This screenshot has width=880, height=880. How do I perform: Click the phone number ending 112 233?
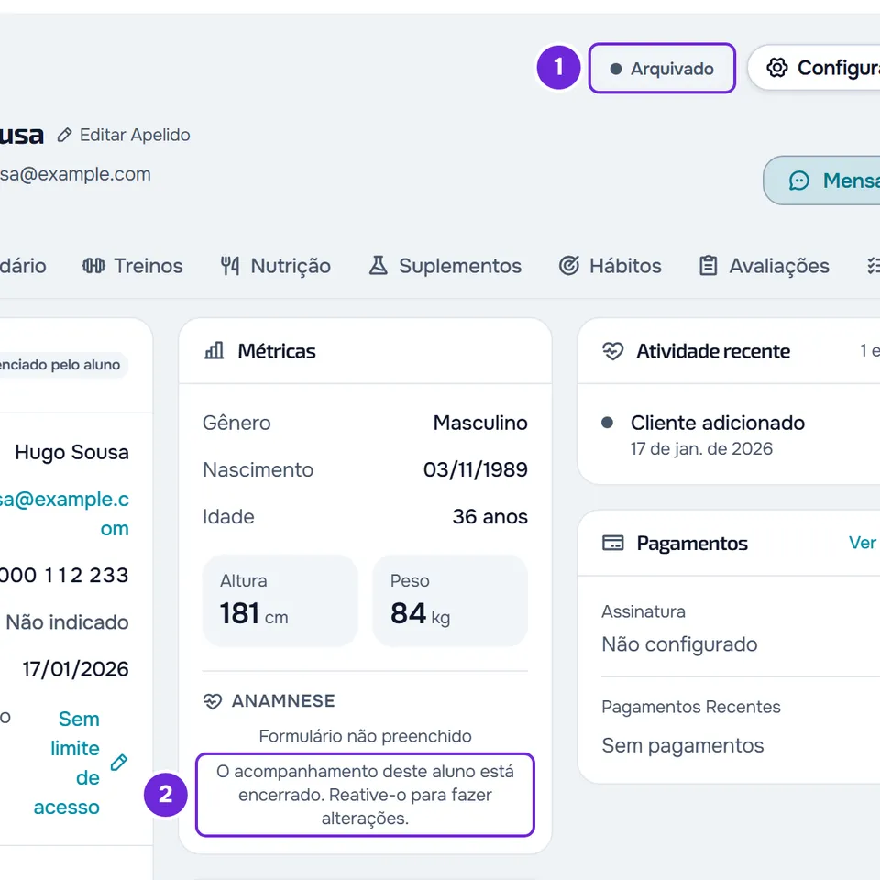(x=64, y=576)
